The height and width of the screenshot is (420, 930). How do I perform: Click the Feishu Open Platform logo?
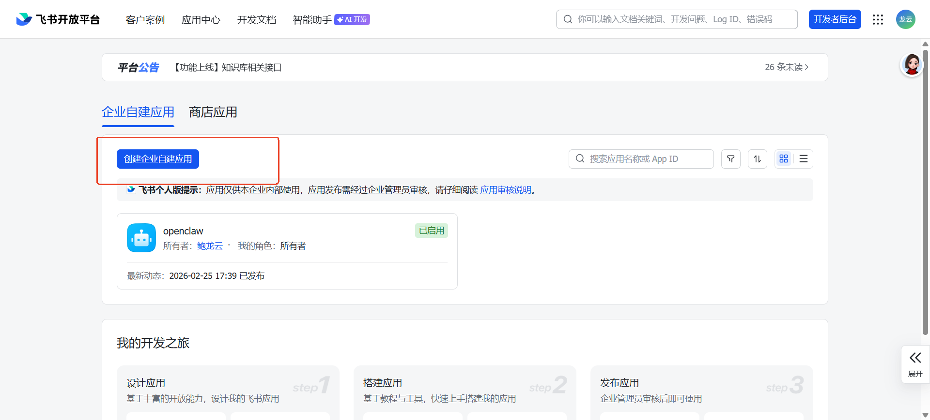[58, 19]
